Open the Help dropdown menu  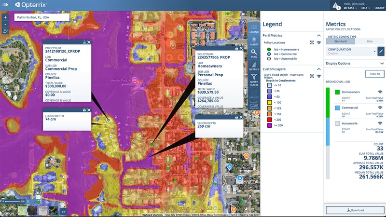click(x=366, y=8)
